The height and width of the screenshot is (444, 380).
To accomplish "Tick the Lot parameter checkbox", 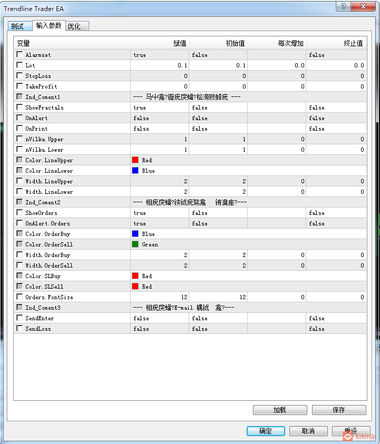I will [20, 65].
